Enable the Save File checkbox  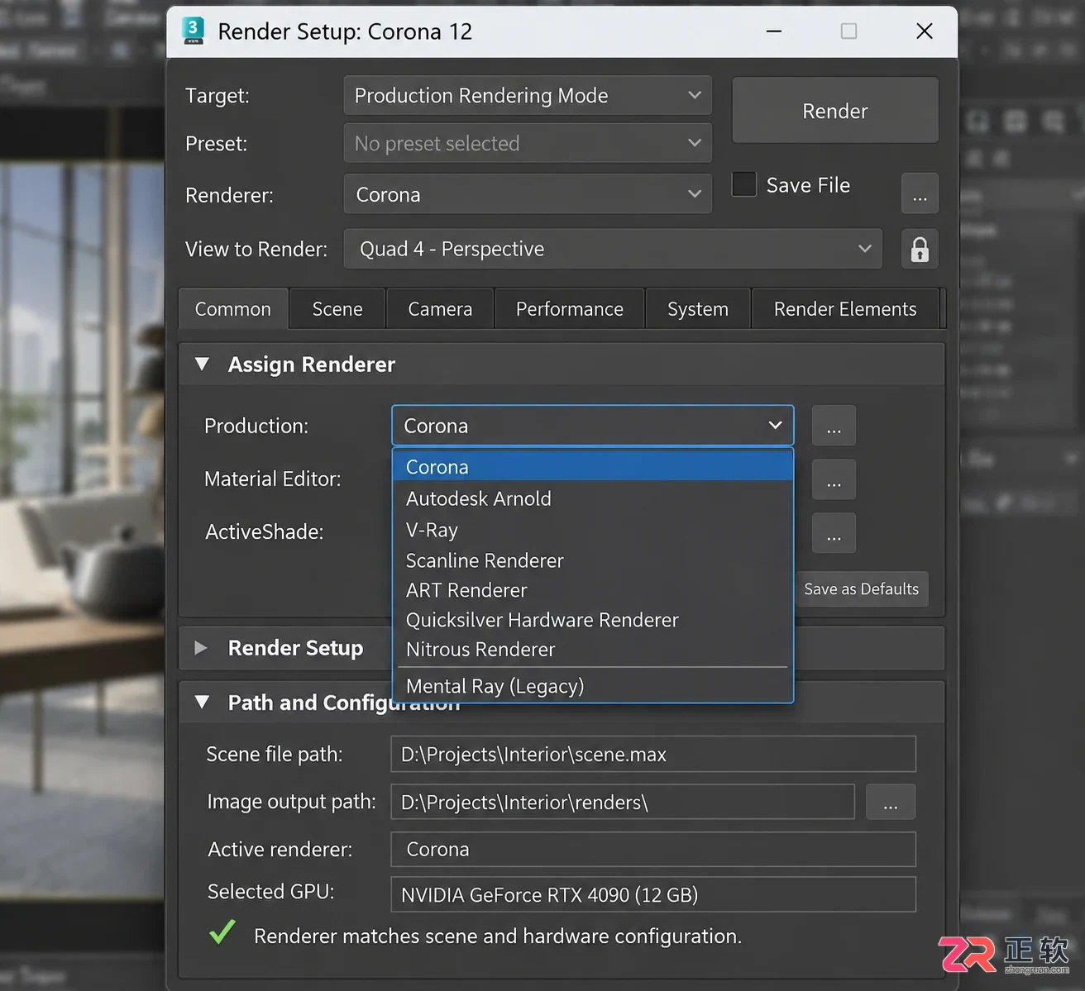tap(744, 184)
